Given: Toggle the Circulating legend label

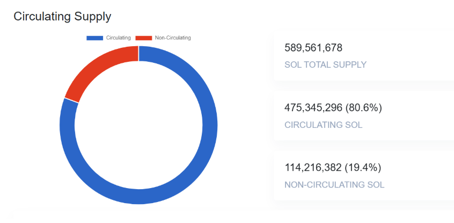Looking at the screenshot, I should [x=119, y=38].
